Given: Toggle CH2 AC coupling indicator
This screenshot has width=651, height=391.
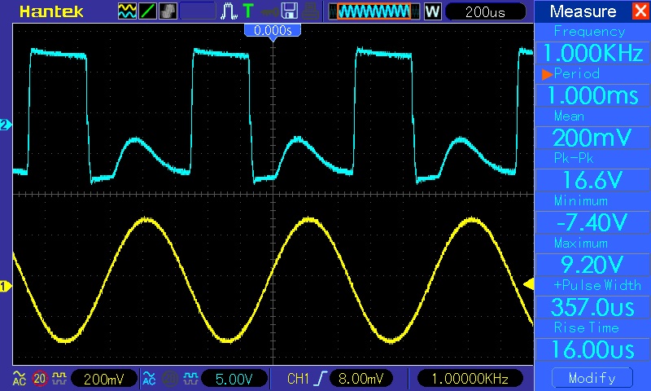Looking at the screenshot, I should [x=149, y=379].
